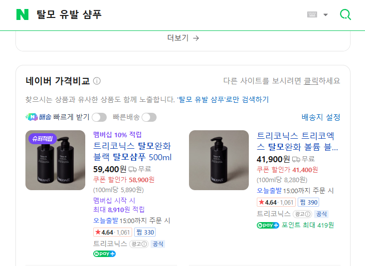Expand the dropdown arrow beside keyboard icon
Screen dimensions: 365x266
(x=326, y=14)
